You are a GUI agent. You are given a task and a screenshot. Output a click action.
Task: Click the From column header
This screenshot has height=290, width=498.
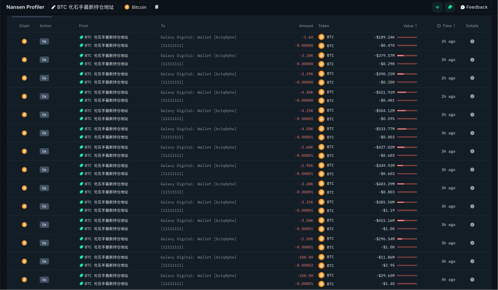84,26
